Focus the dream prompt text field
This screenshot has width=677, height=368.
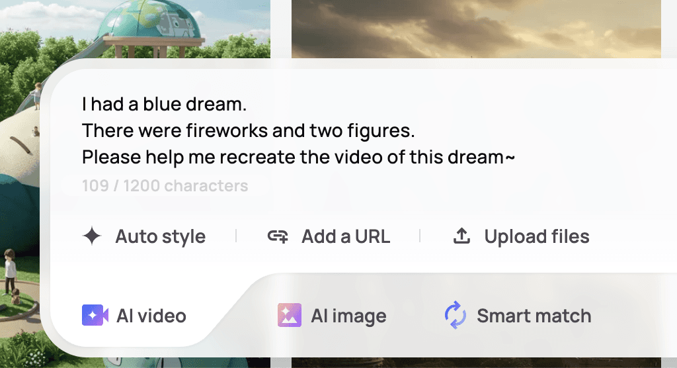pos(298,130)
